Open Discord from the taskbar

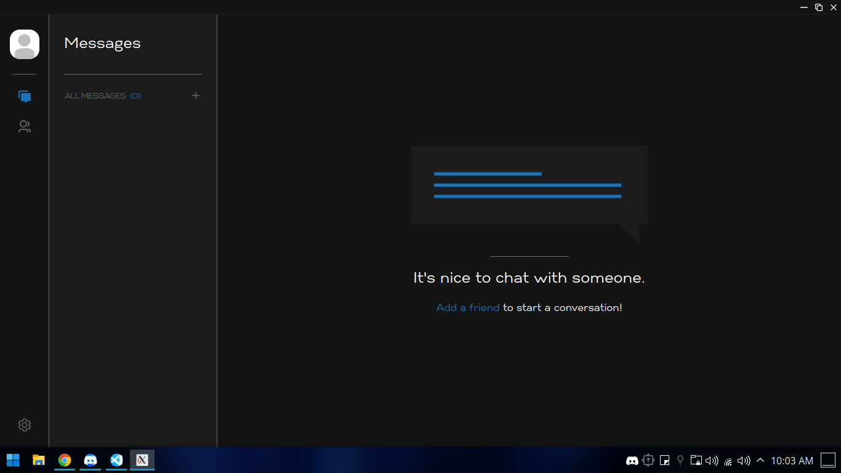click(91, 460)
